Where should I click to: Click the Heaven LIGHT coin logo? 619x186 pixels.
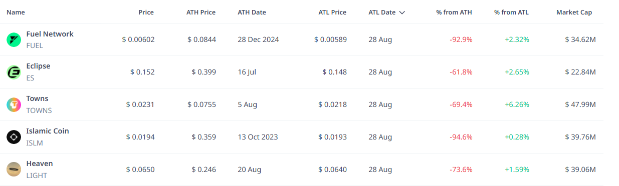coord(14,169)
